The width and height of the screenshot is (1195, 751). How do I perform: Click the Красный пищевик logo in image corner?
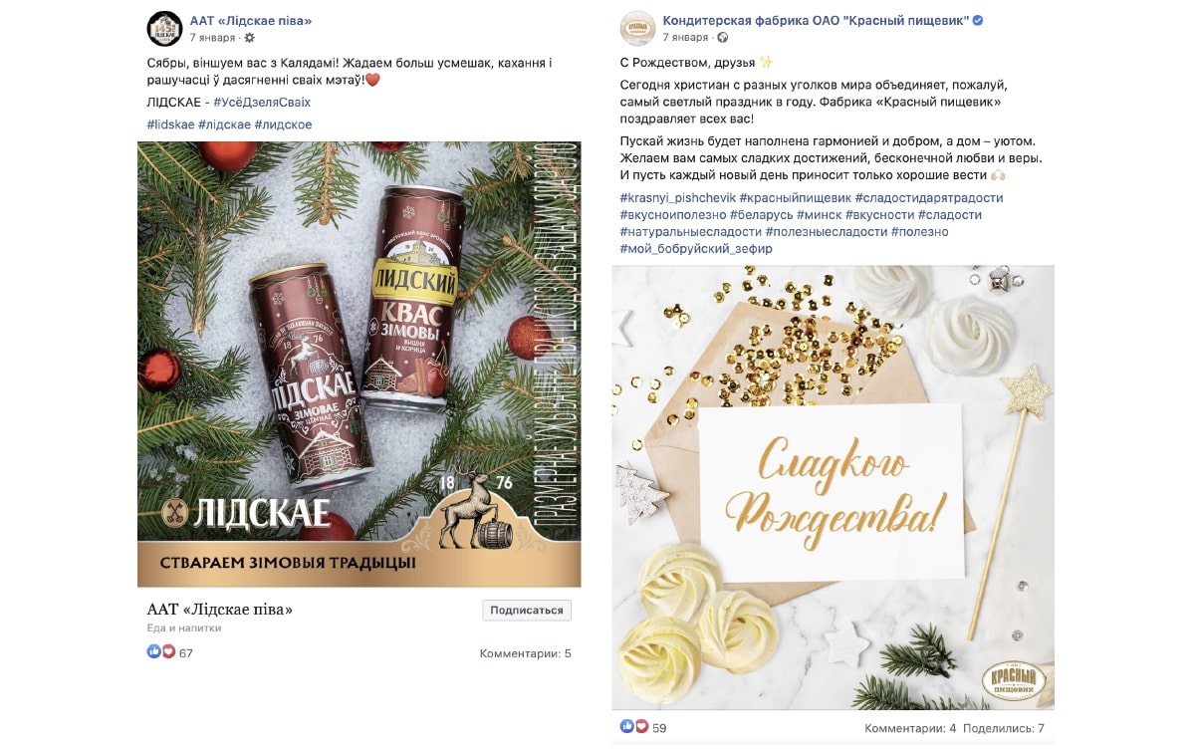click(1014, 680)
